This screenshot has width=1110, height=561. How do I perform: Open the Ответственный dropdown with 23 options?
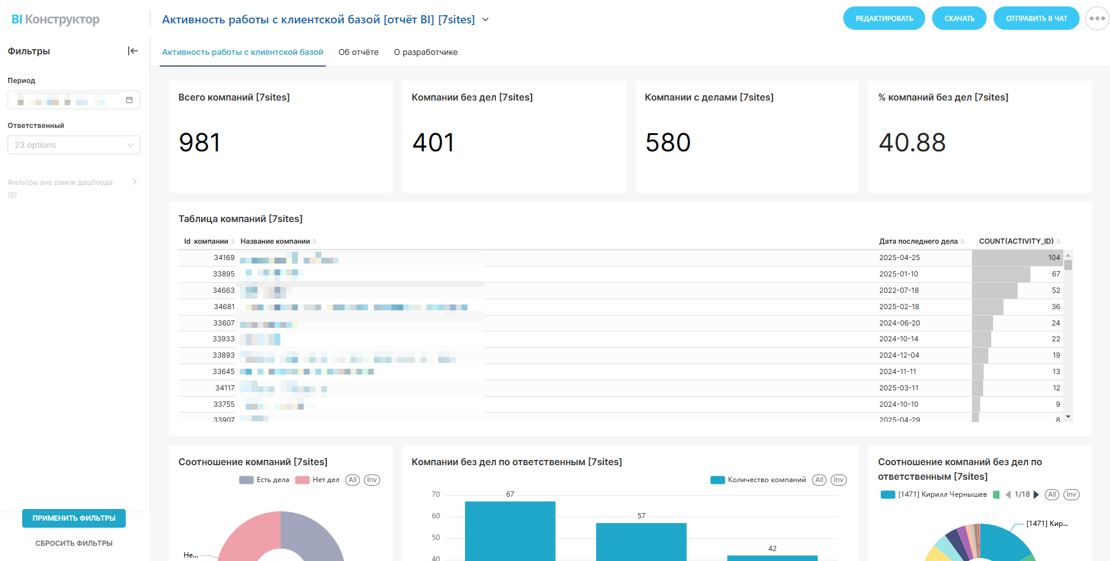click(x=74, y=145)
